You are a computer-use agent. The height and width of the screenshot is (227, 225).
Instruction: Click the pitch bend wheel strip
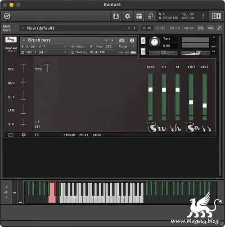tap(14, 192)
